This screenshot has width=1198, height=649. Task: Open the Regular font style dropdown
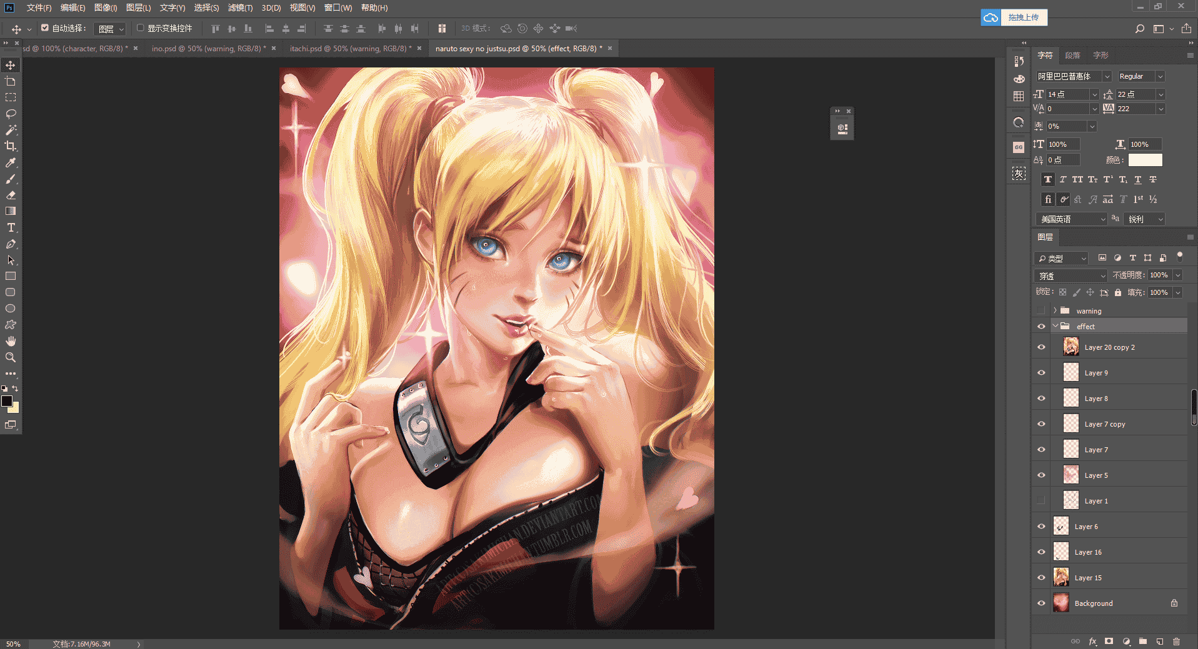pos(1160,76)
